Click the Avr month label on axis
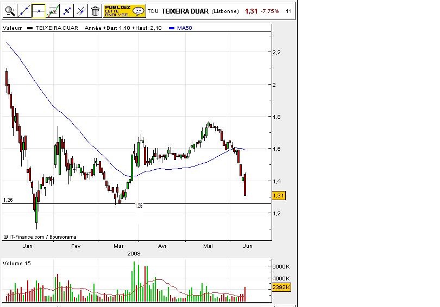 162,246
